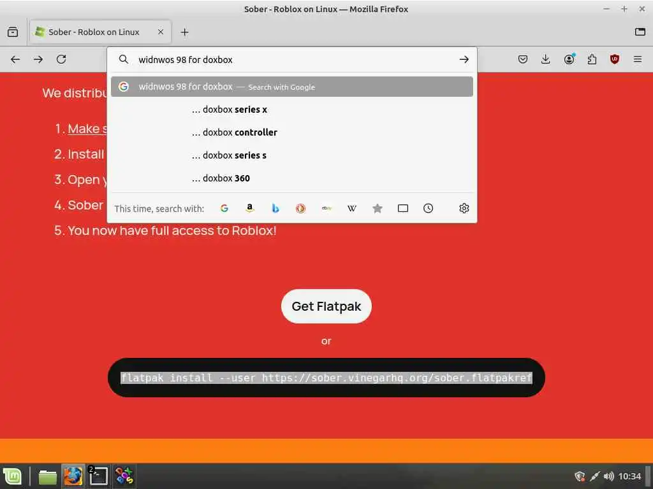Screen dimensions: 653x489
Task: Open the security shield tray icon
Action: pyautogui.click(x=580, y=476)
